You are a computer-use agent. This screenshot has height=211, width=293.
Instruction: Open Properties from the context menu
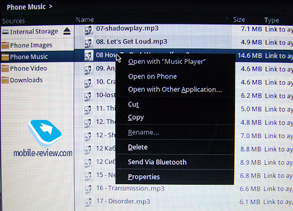144,177
